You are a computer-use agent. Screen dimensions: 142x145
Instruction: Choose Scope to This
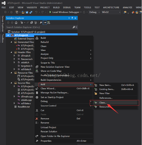64,63
